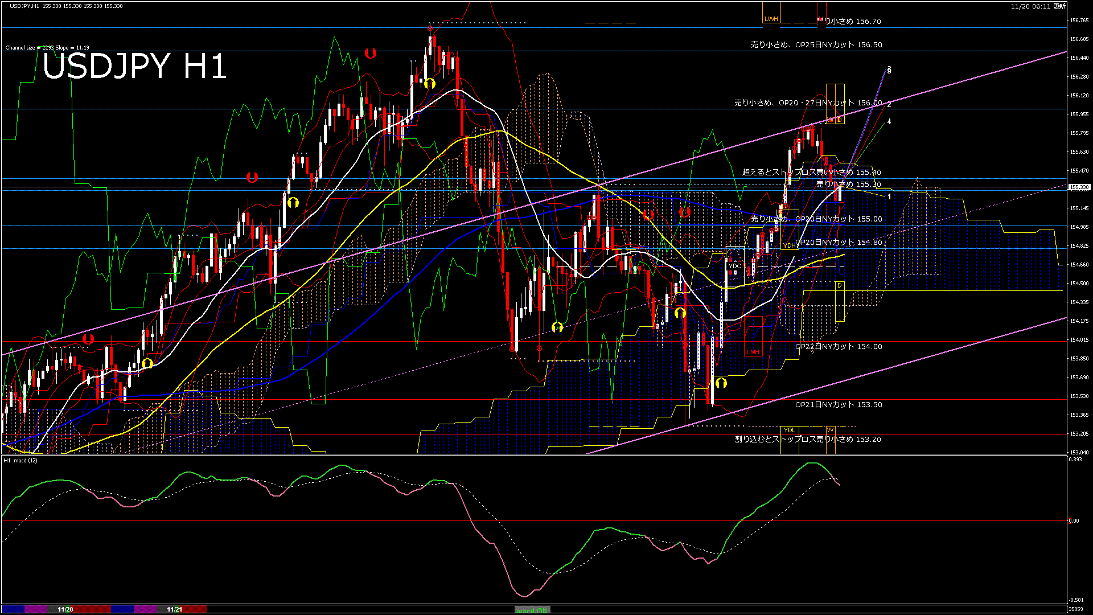Click price axis label 155.795
The height and width of the screenshot is (615, 1093).
point(1079,133)
